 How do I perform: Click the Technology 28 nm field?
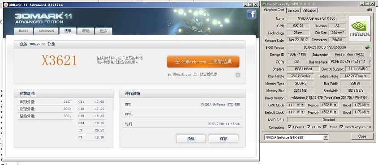[x=298, y=33]
